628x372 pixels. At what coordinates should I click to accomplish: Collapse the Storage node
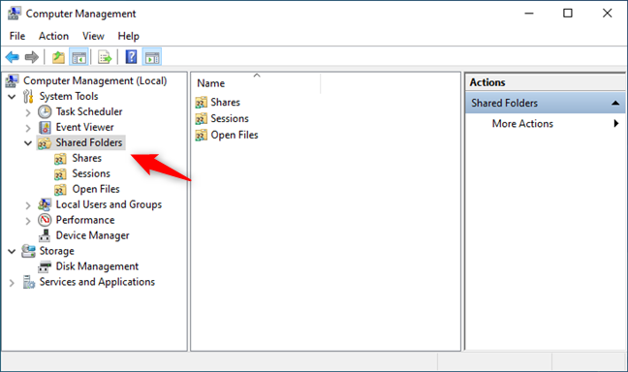tap(12, 251)
